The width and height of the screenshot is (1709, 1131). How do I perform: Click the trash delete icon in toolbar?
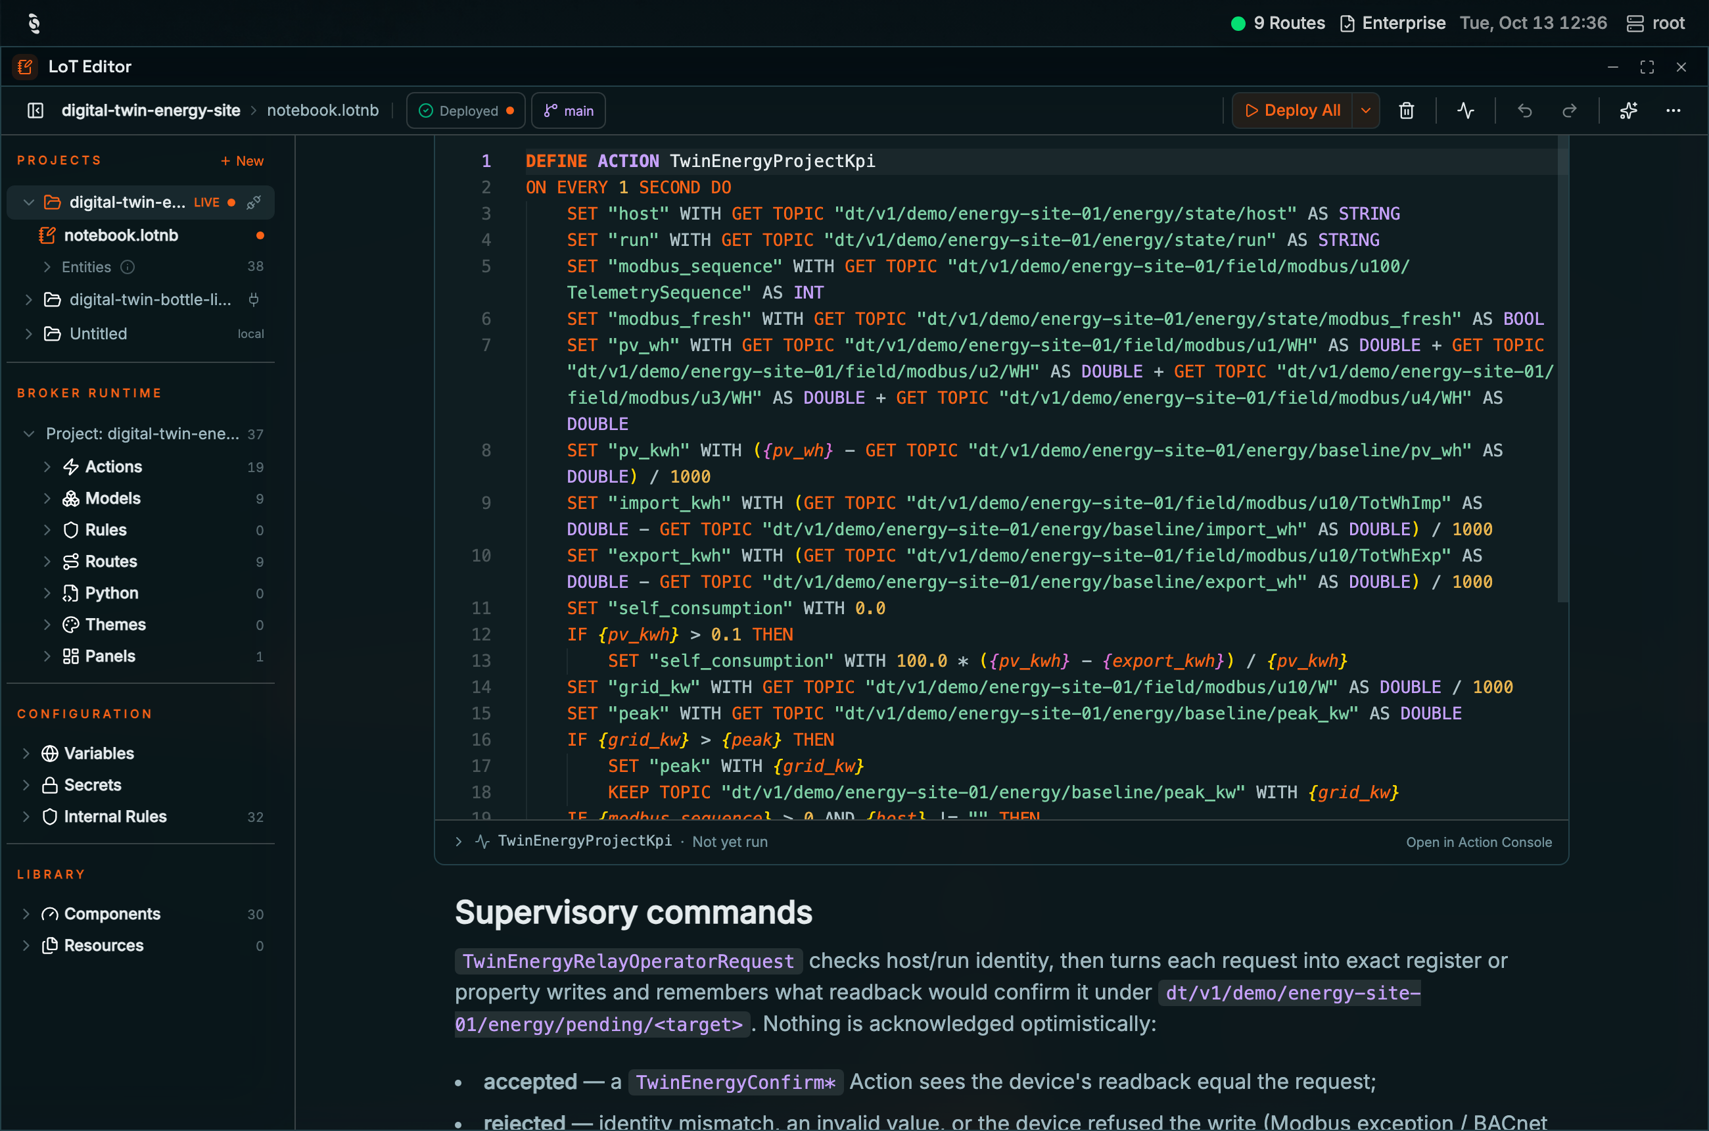1406,110
